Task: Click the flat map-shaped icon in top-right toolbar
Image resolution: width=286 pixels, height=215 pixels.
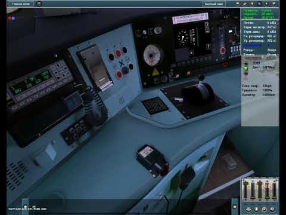Action: (x=245, y=4)
